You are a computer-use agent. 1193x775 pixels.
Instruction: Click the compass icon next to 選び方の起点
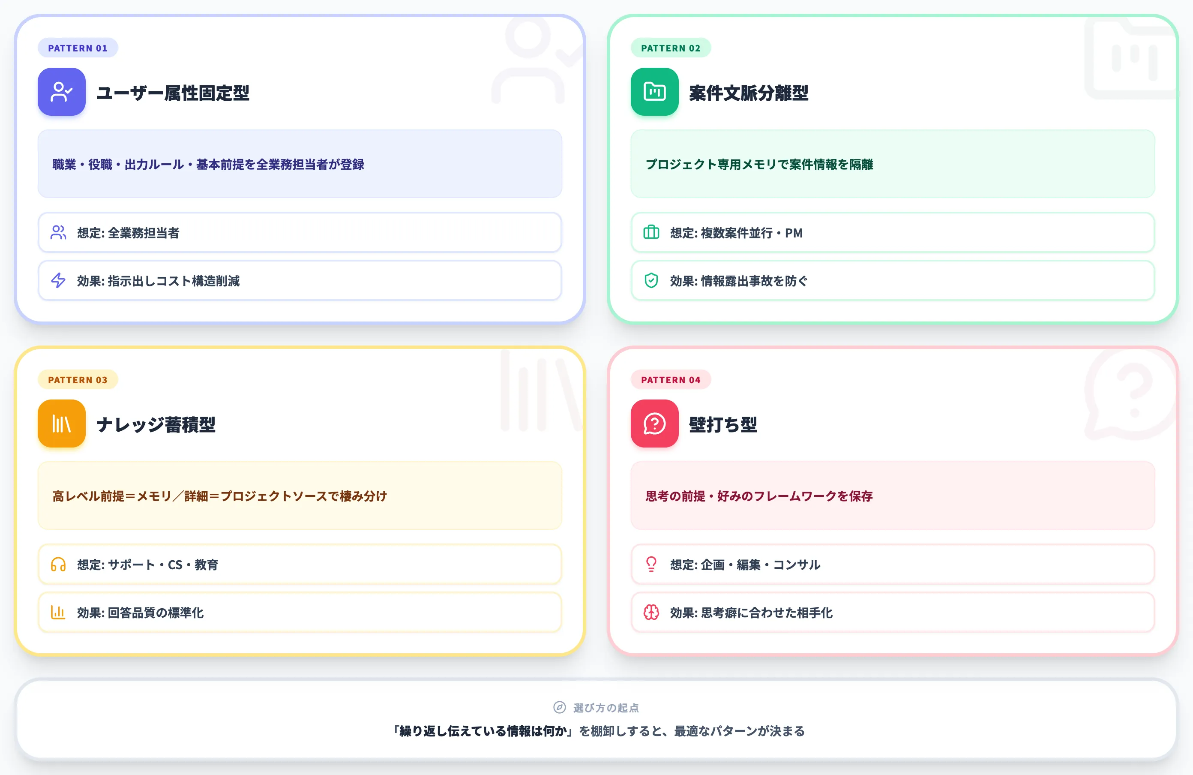point(559,707)
